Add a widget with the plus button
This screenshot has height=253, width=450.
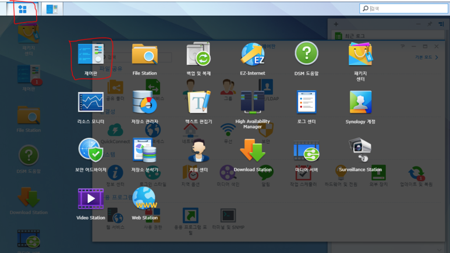click(336, 24)
